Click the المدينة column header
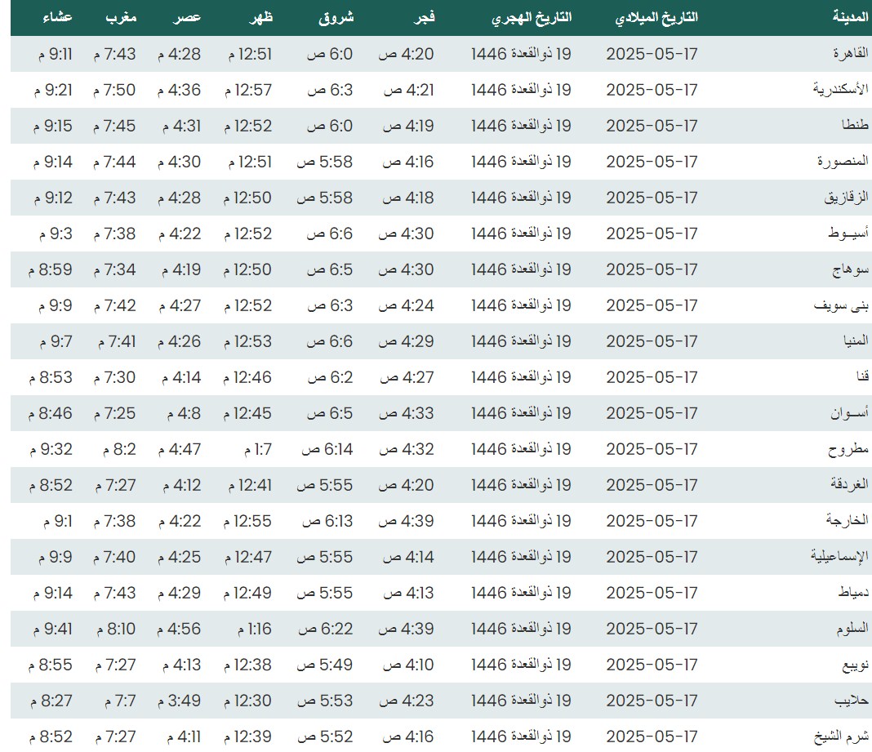 849,17
